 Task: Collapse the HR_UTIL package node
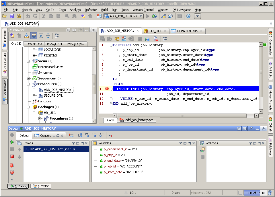pos(34,113)
